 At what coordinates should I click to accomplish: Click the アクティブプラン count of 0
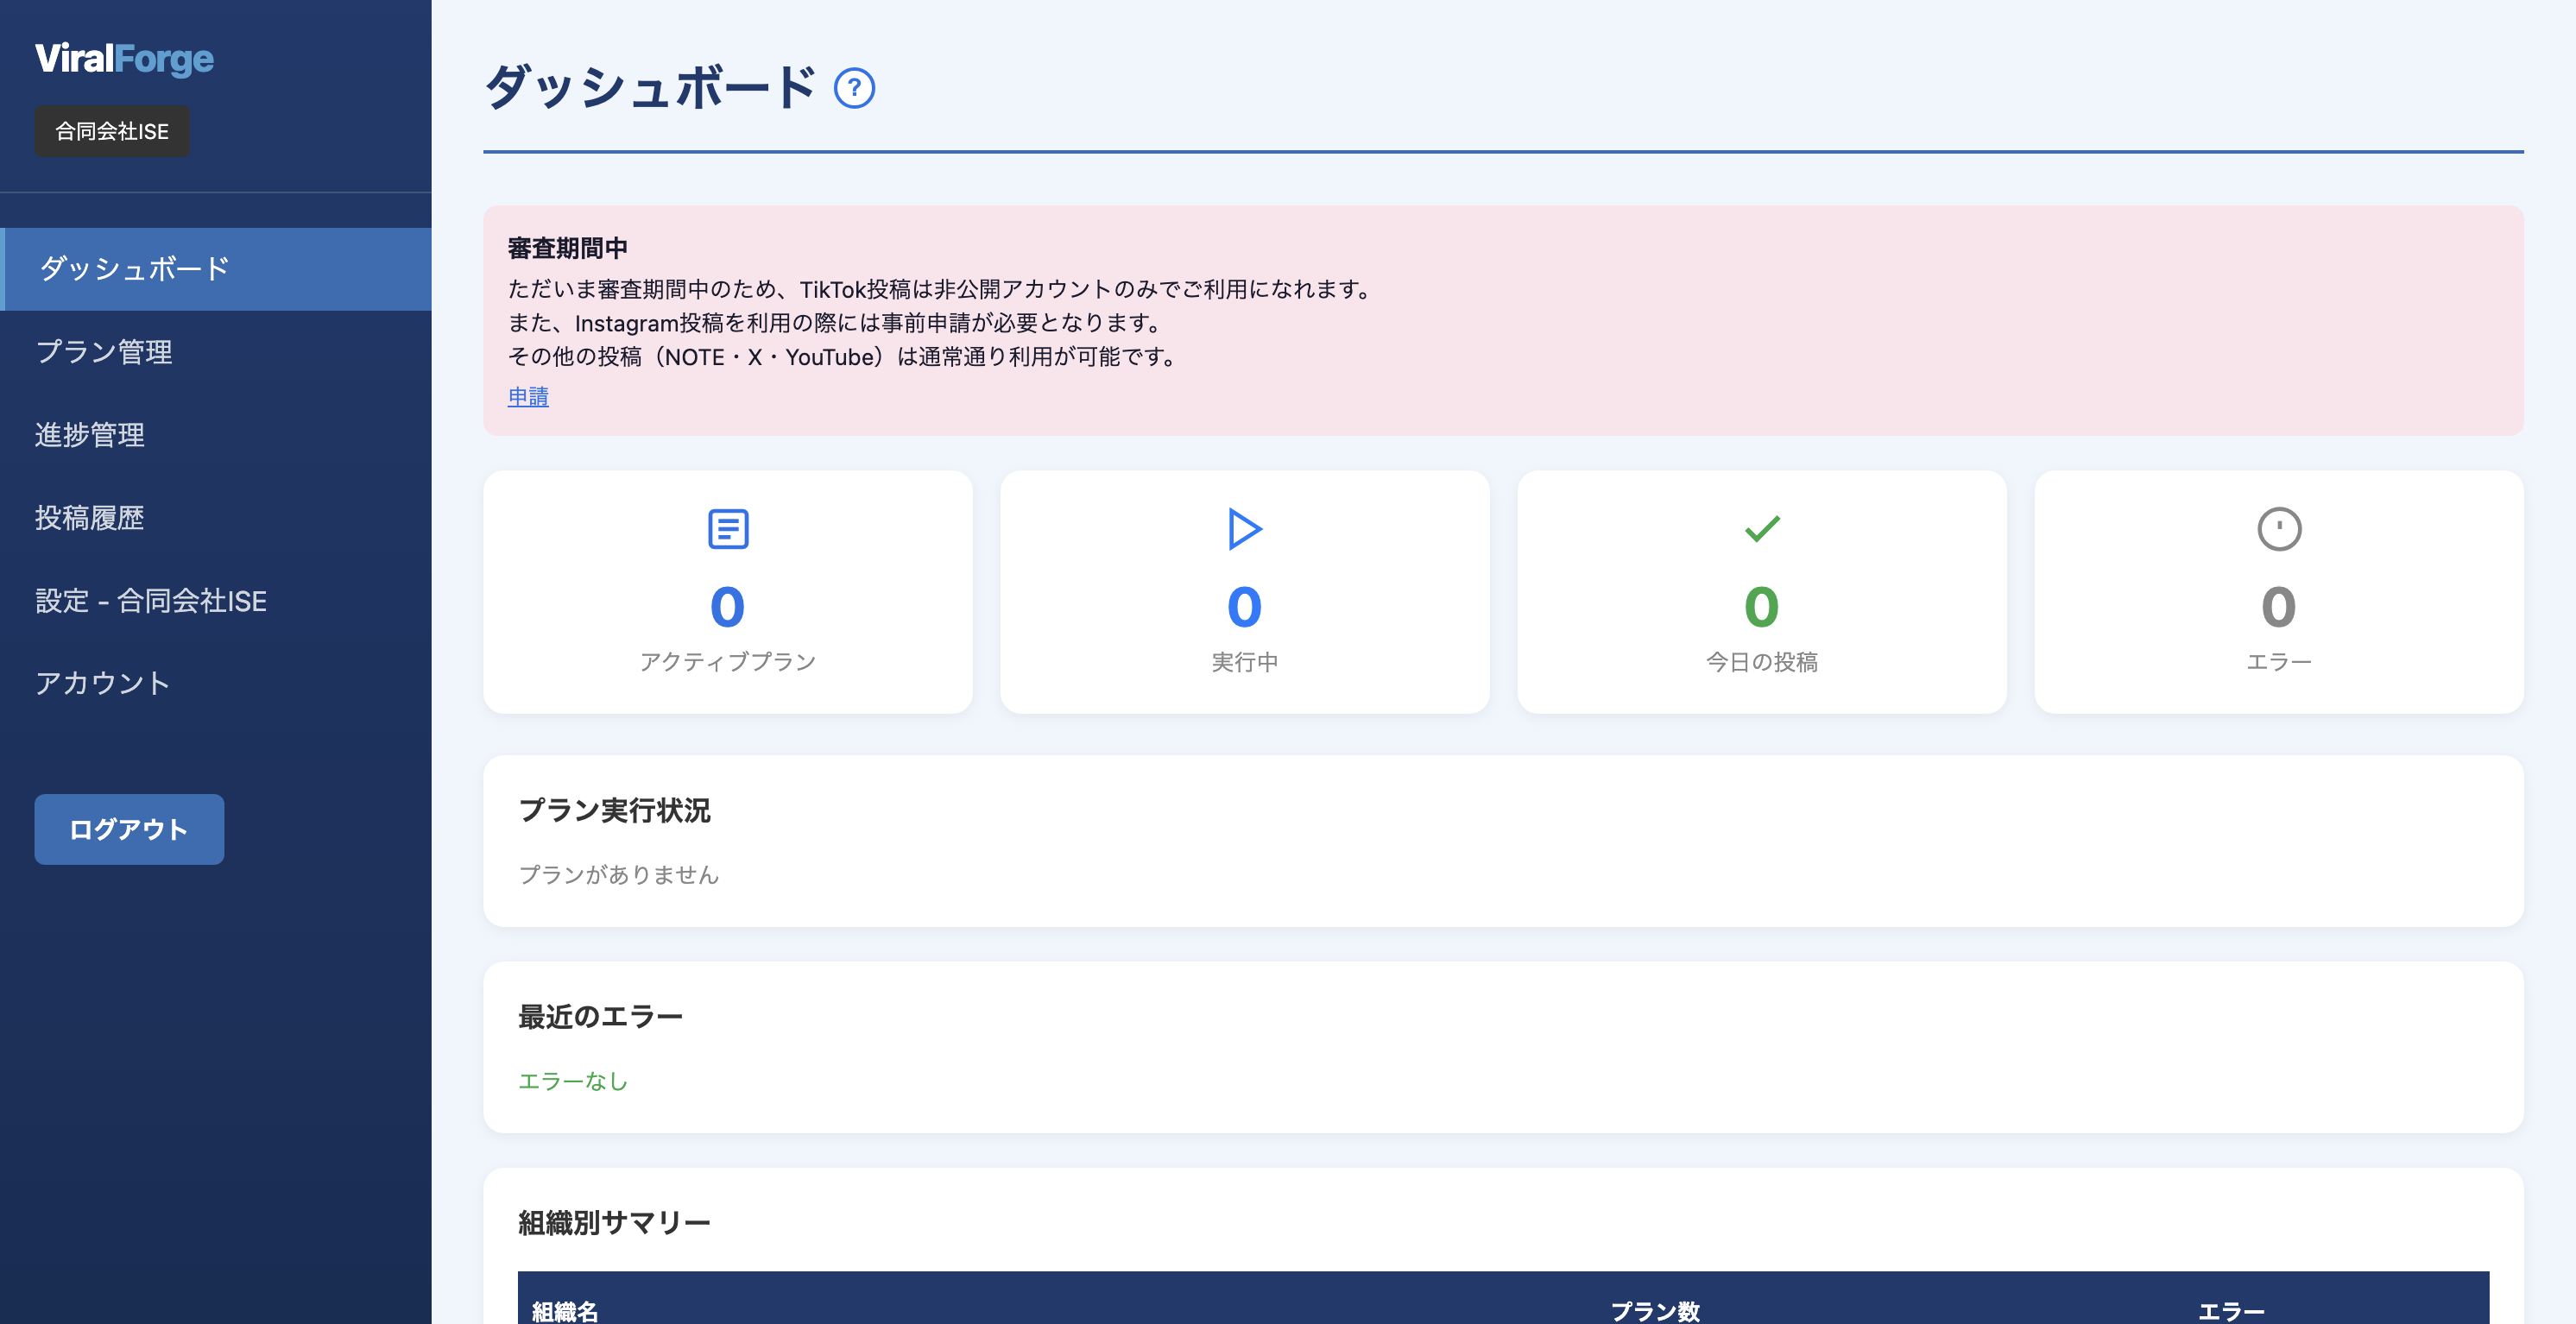[727, 606]
